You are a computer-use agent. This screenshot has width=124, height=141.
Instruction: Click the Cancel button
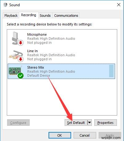pos(85,135)
